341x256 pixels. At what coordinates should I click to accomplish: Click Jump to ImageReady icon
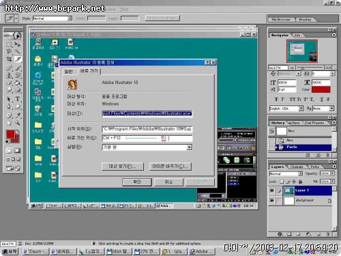click(13, 168)
